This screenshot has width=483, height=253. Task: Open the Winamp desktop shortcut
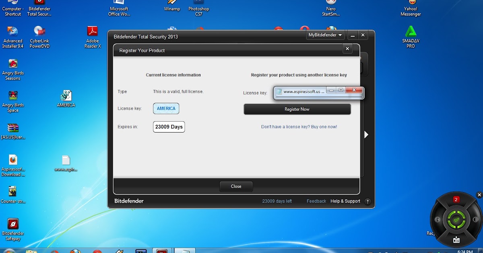click(172, 6)
